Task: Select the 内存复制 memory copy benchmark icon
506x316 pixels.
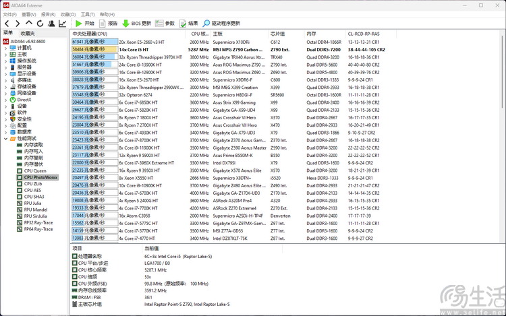Action: pyautogui.click(x=20, y=158)
